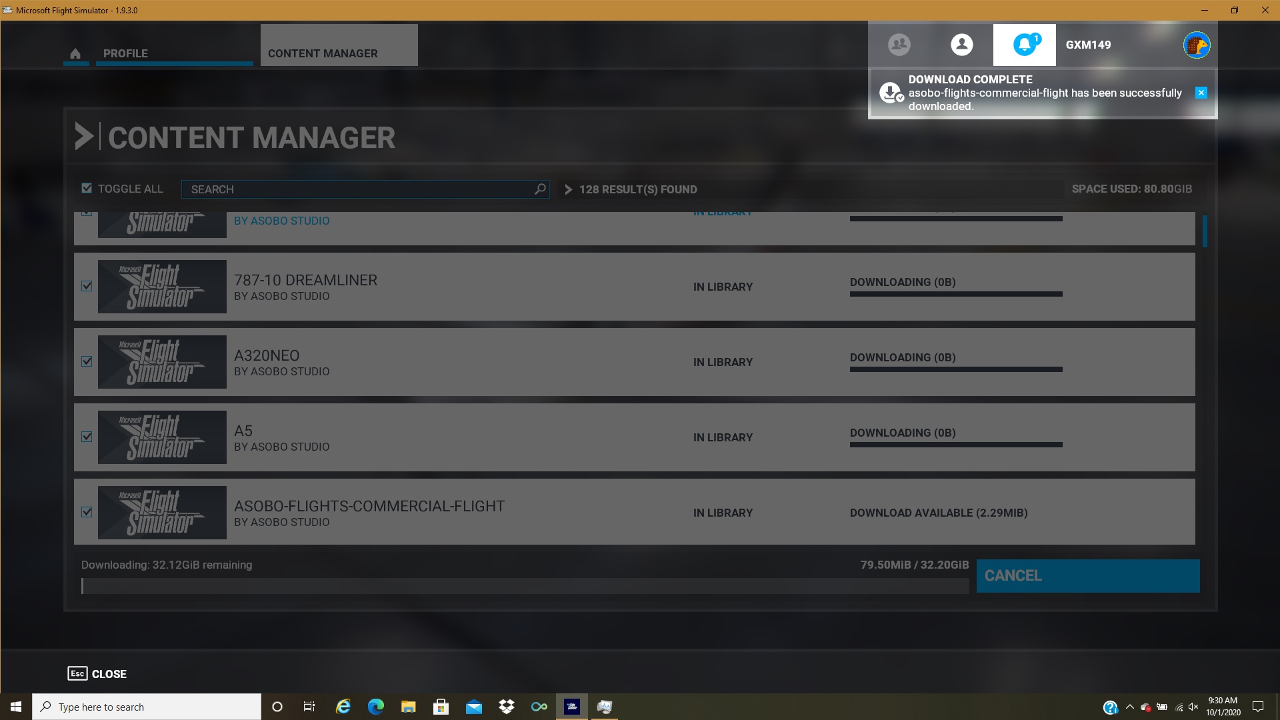Click Flight Simulator taskbar icon
Screen dimensions: 1280x720
tap(572, 707)
